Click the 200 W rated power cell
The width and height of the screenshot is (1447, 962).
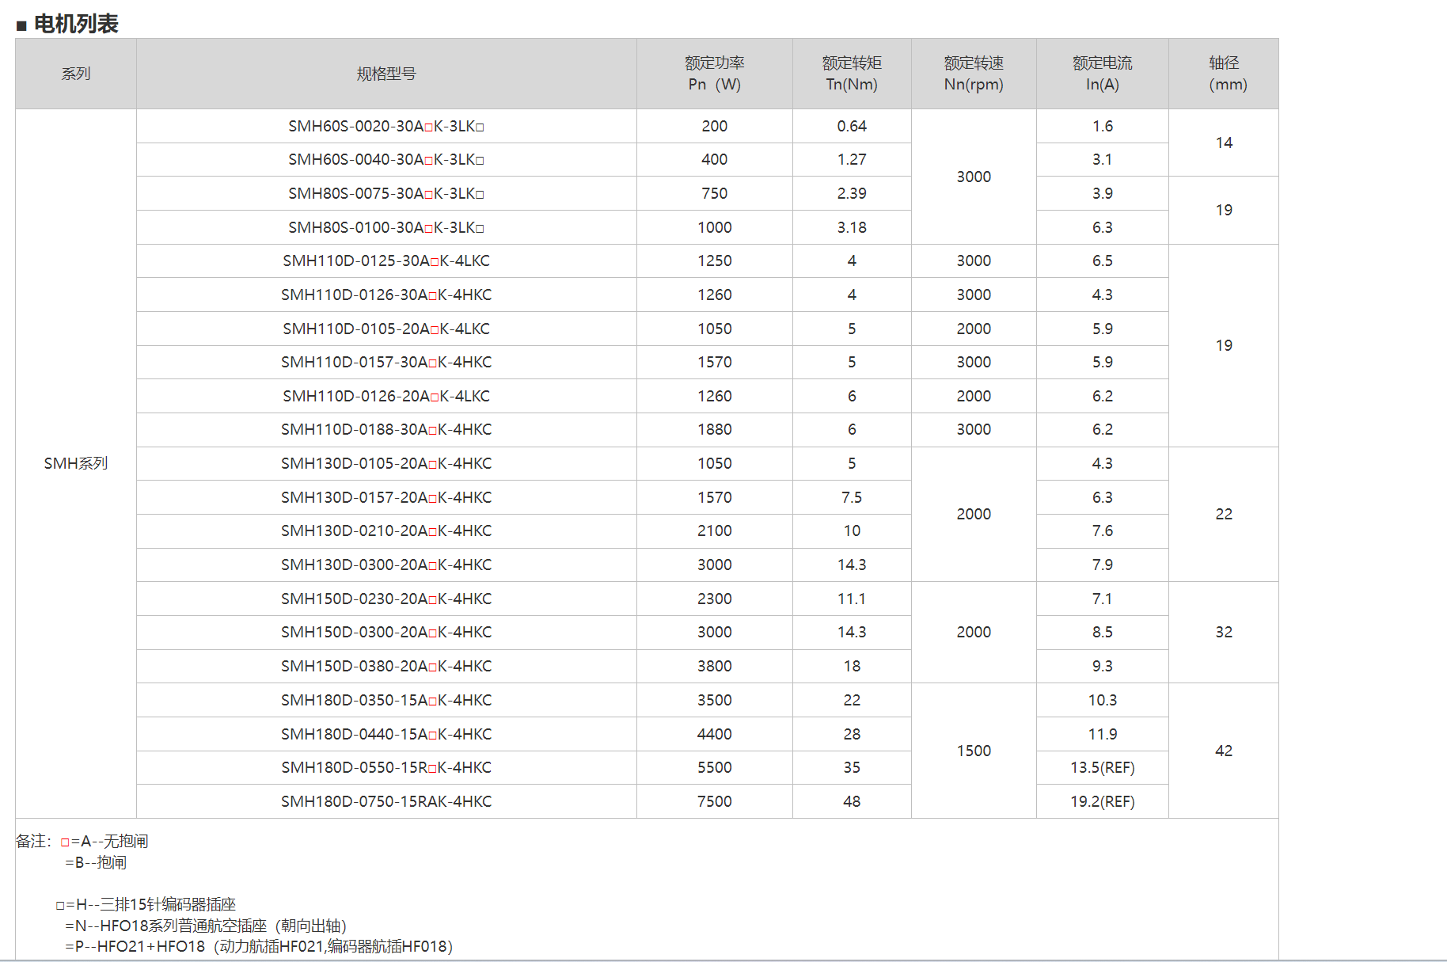[714, 126]
